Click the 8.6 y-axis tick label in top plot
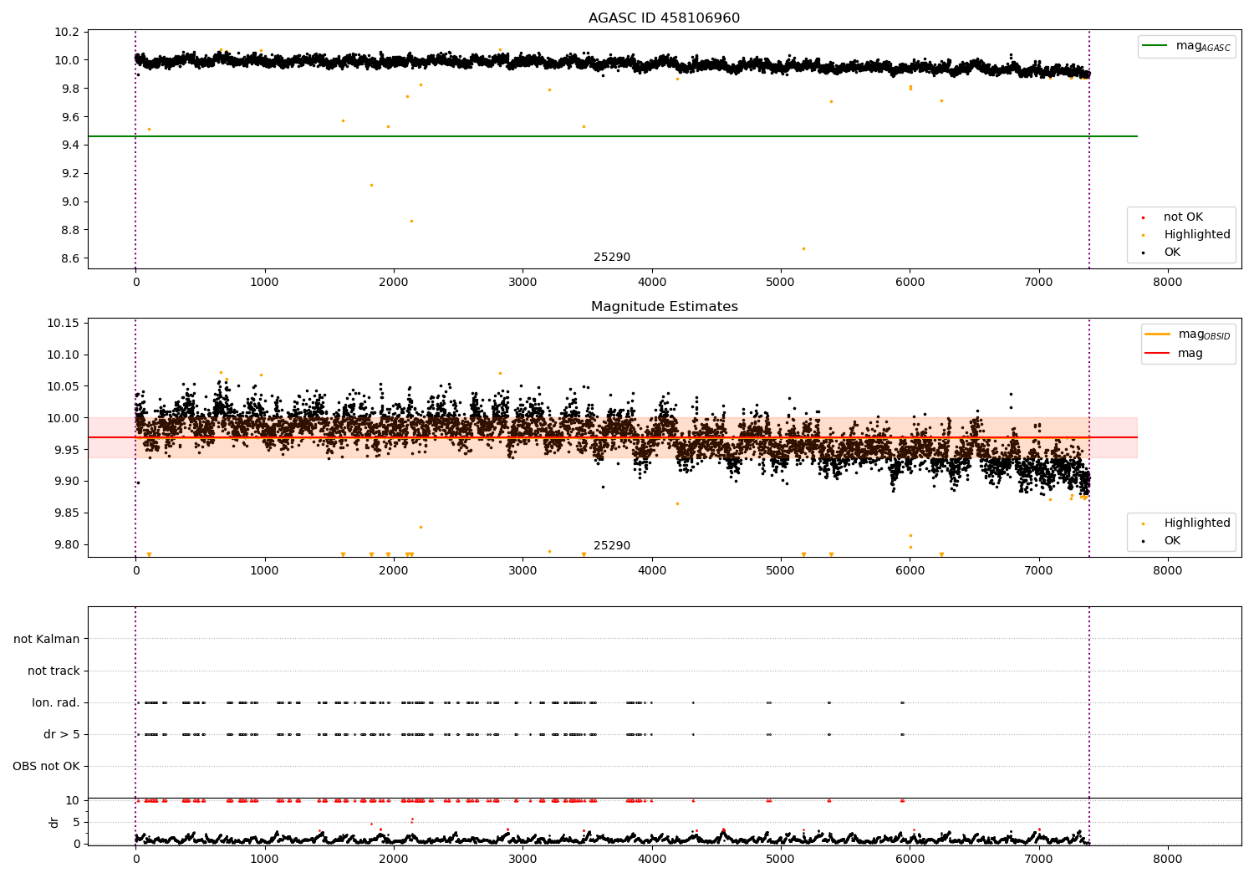The image size is (1254, 878). [x=69, y=258]
